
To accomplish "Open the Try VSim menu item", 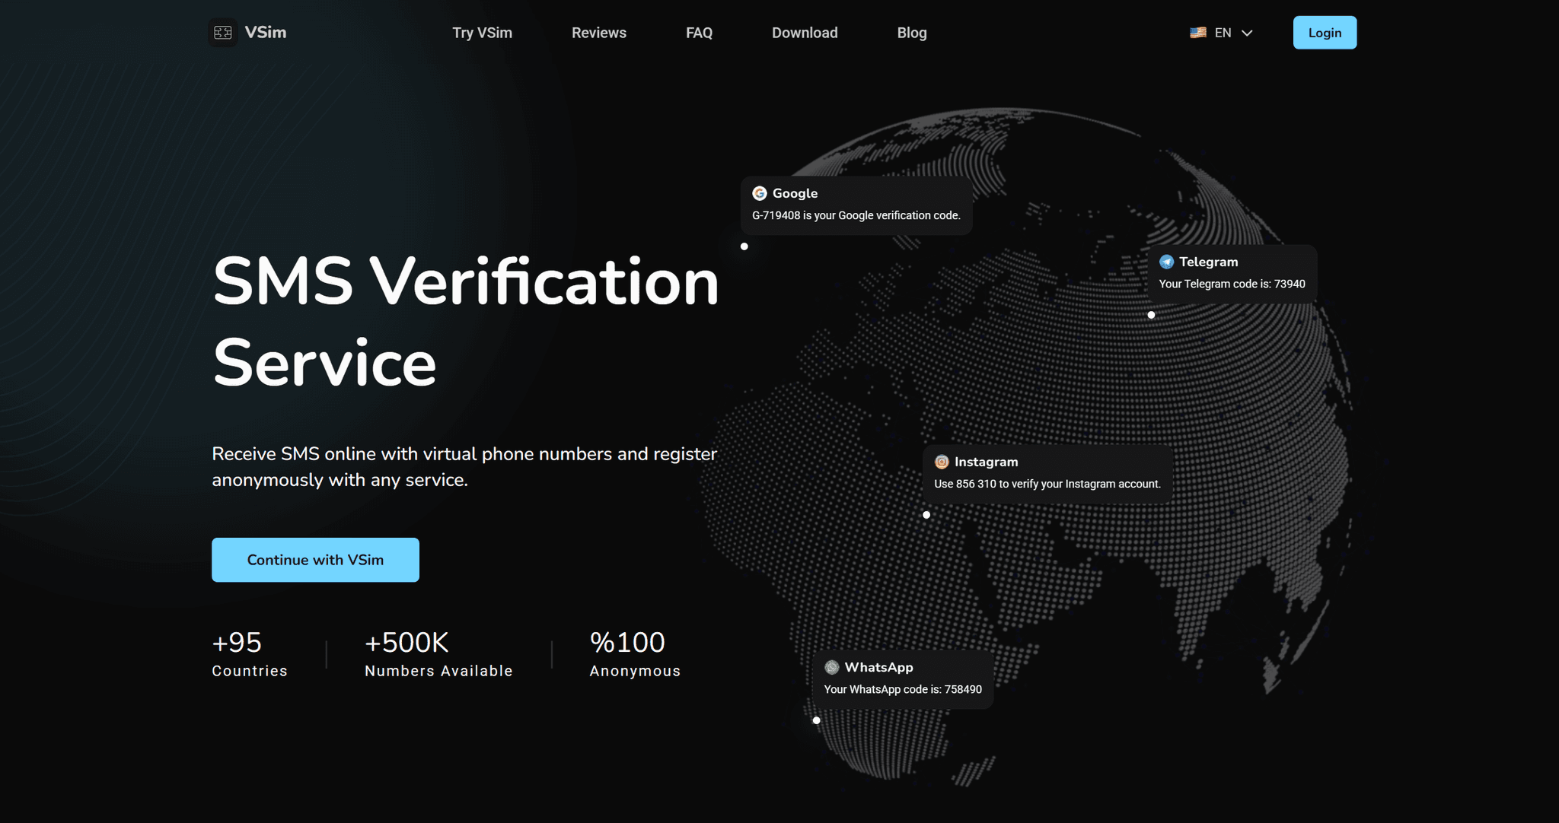I will coord(482,33).
